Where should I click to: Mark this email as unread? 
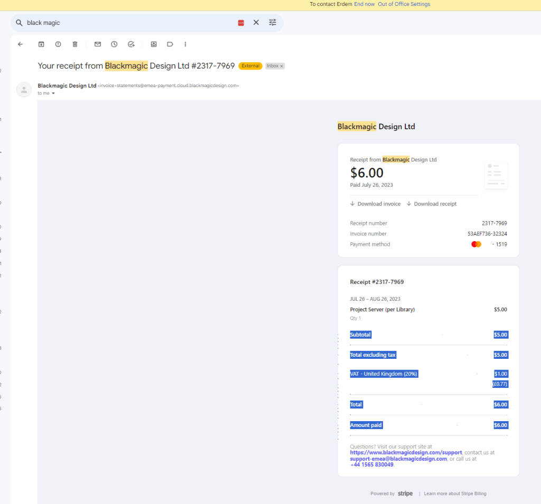(x=98, y=44)
